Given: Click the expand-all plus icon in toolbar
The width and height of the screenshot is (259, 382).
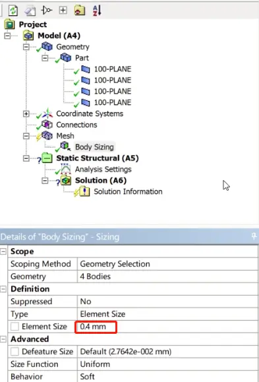Looking at the screenshot, I should coord(63,11).
